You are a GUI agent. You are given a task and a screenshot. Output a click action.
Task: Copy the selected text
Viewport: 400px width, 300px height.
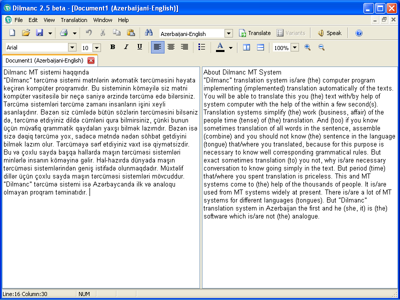(x=116, y=33)
